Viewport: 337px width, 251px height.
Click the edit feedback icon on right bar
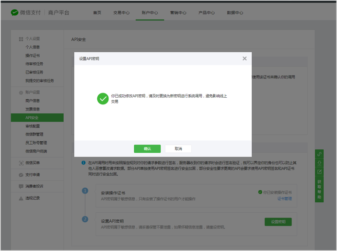[320, 171]
